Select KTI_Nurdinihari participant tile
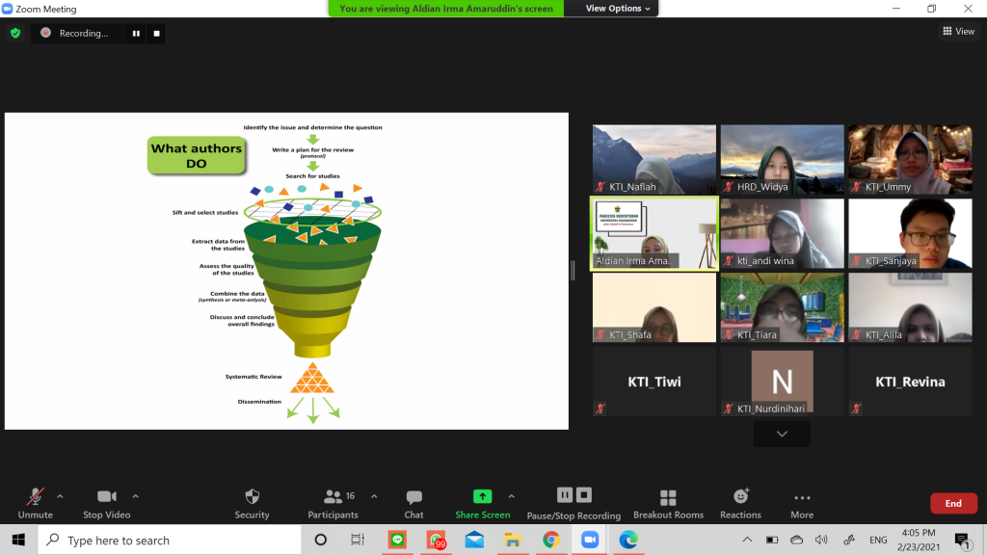This screenshot has width=987, height=555. [x=782, y=382]
